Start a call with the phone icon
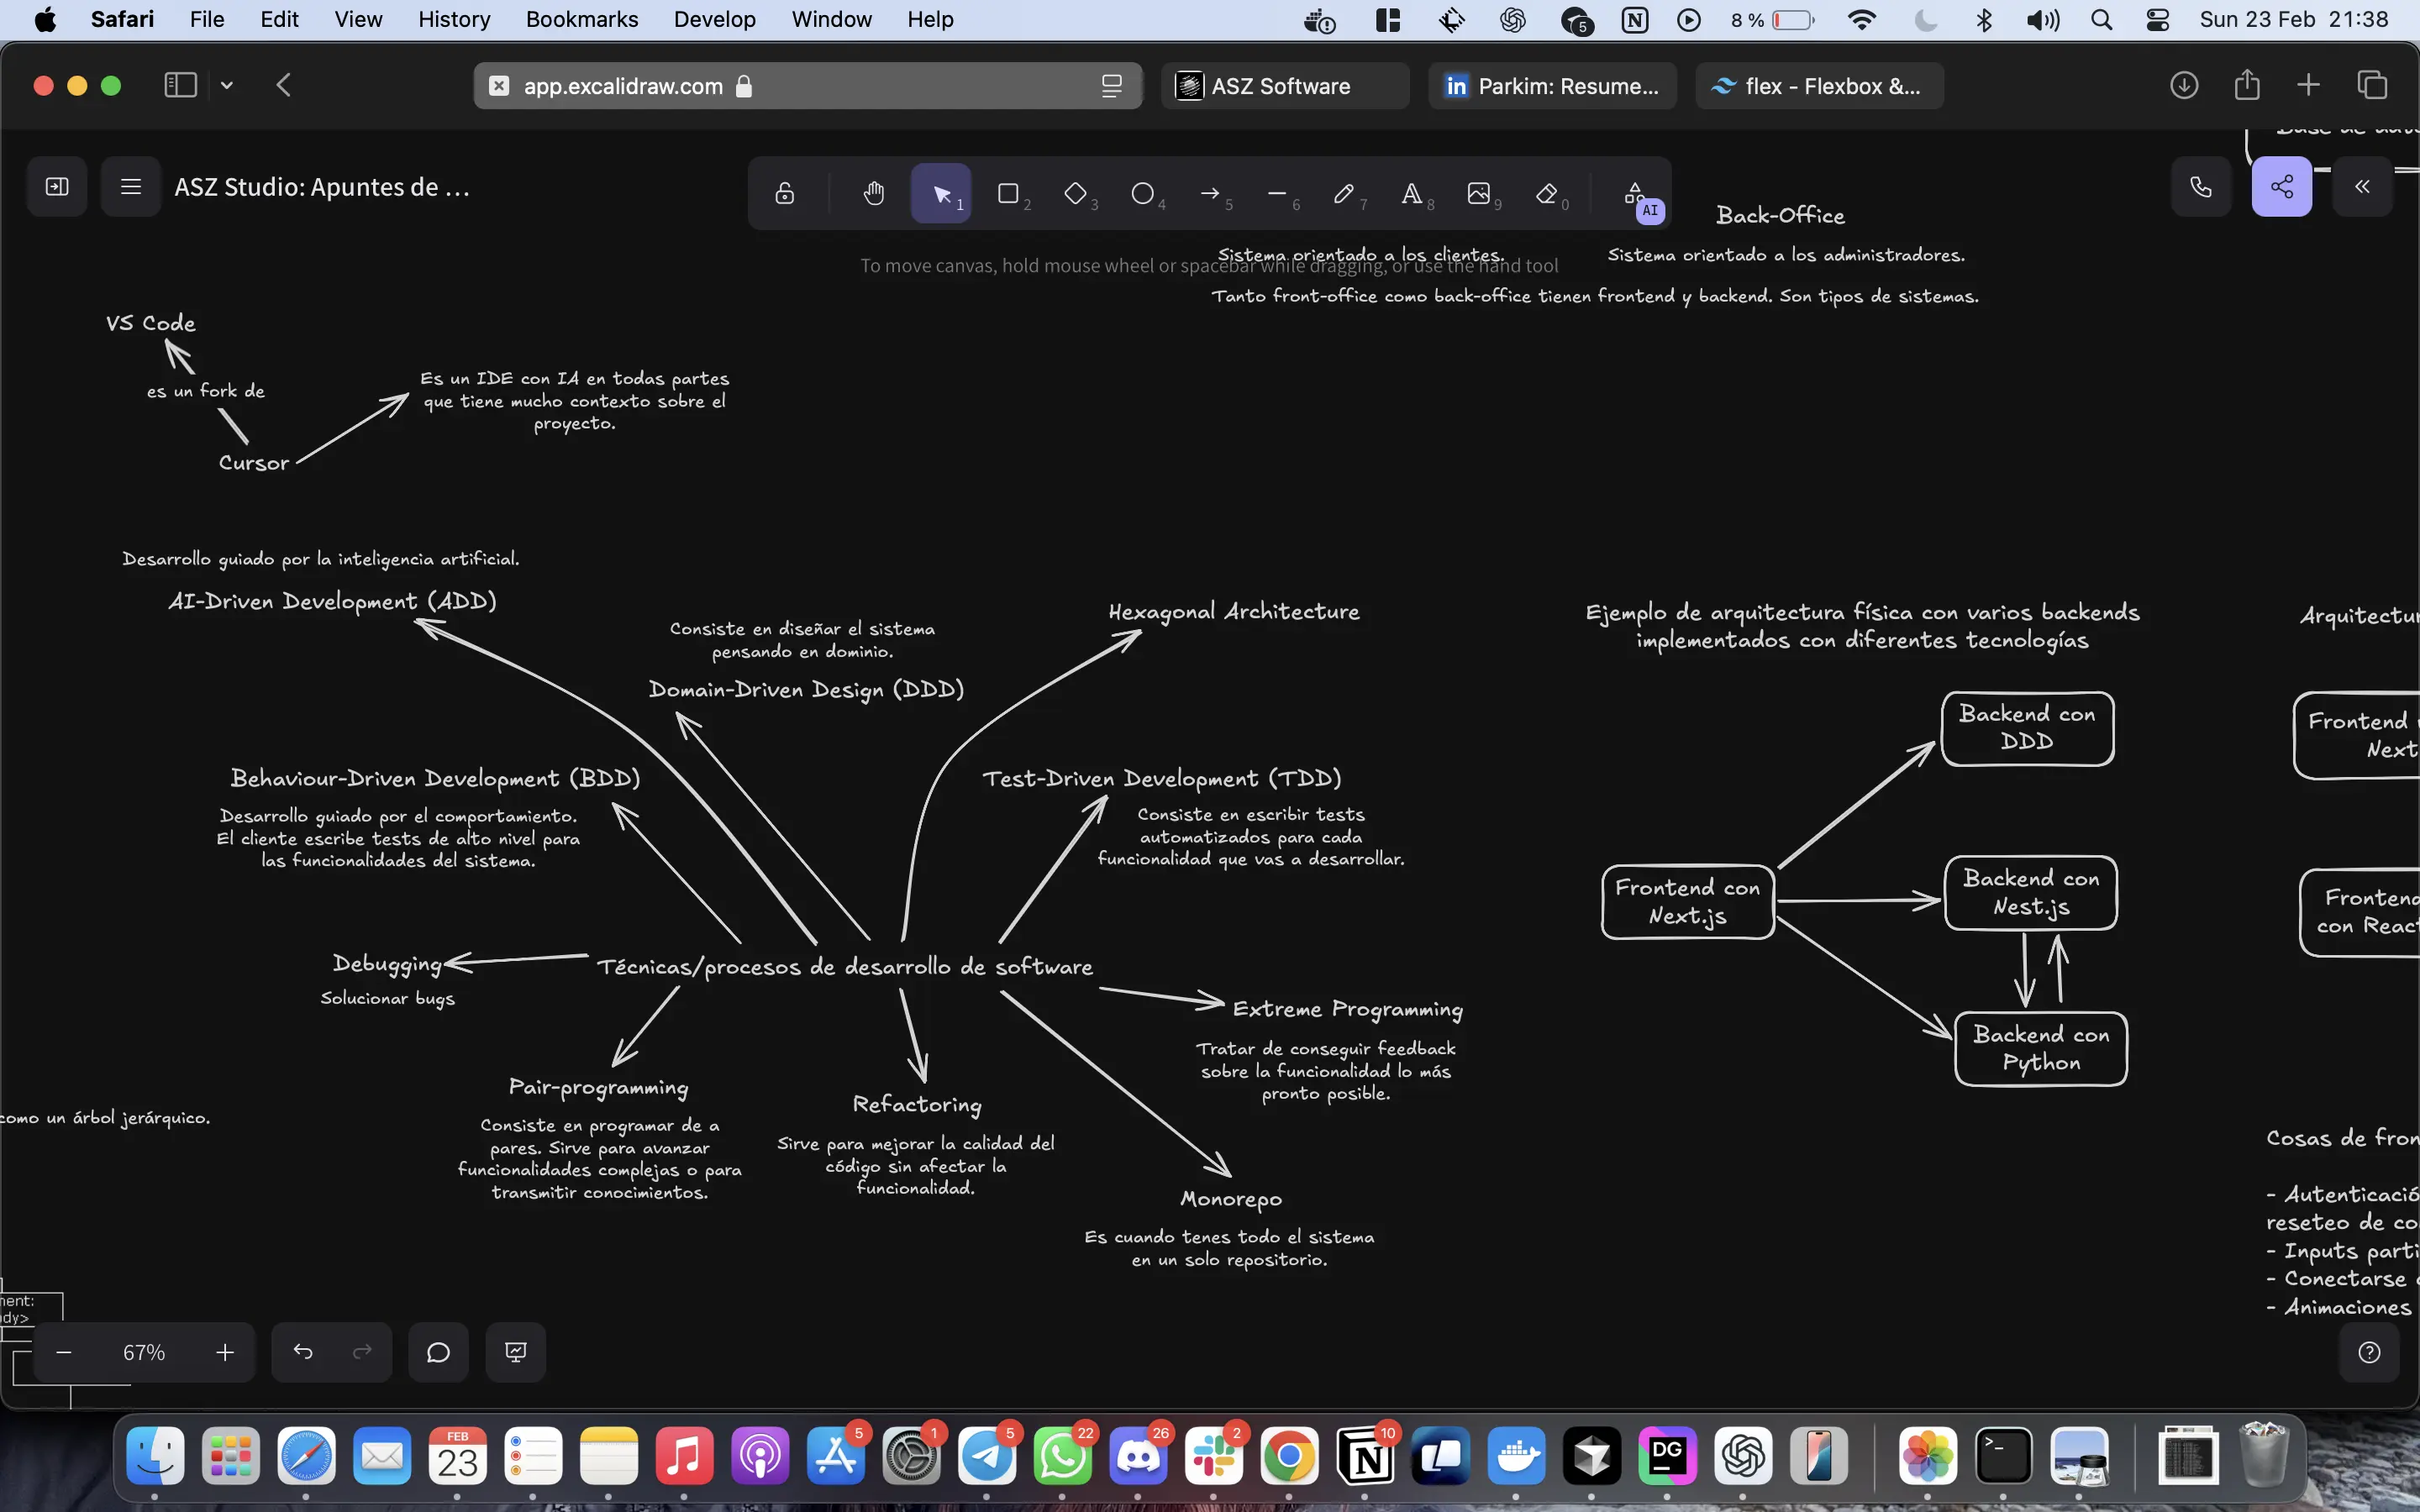2420x1512 pixels. 2201,187
